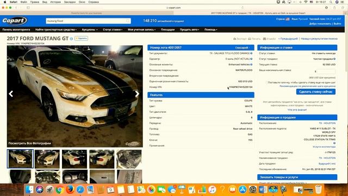This screenshot has width=348, height=196.
Task: Open the Edit menu in menu bar
Action: 35,2
